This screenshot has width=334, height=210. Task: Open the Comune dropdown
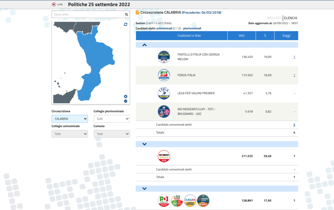click(x=112, y=134)
